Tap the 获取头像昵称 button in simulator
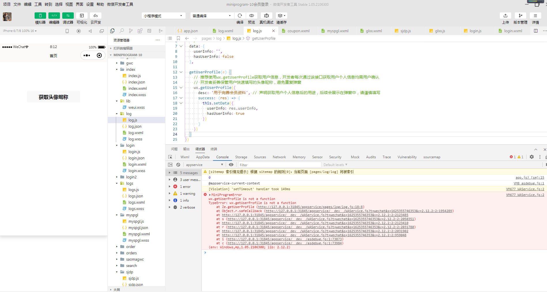Screen dimensions: 547x292 [54, 97]
